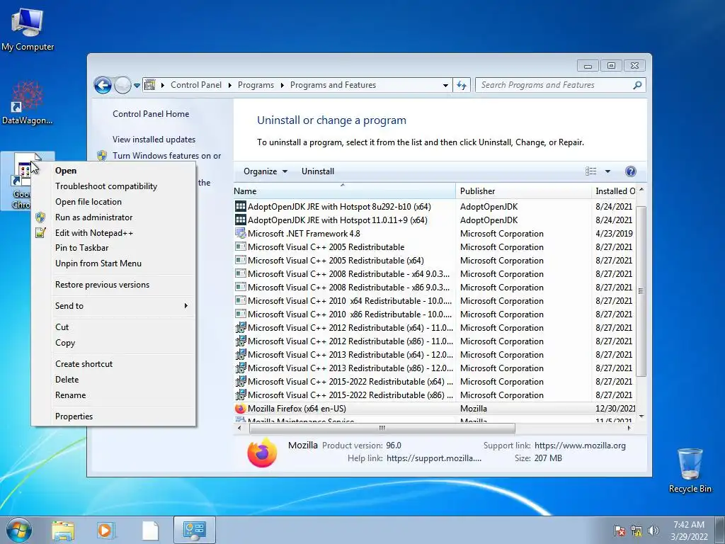Open the recent pages dropdown arrow
This screenshot has height=544, width=725.
137,86
